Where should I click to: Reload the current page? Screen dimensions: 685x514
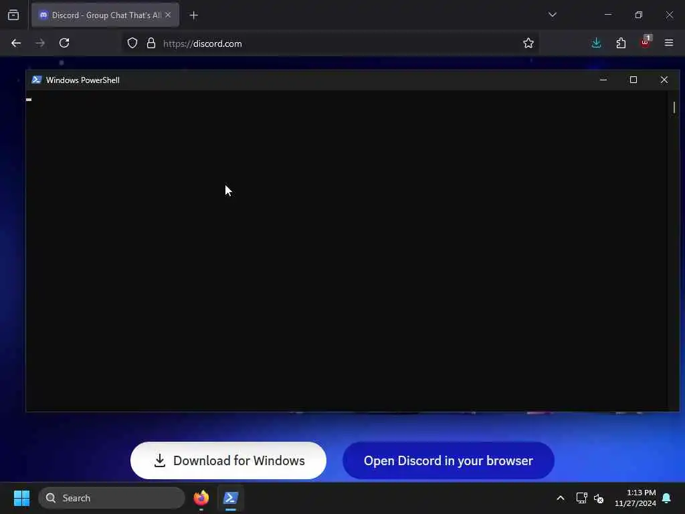pos(64,43)
